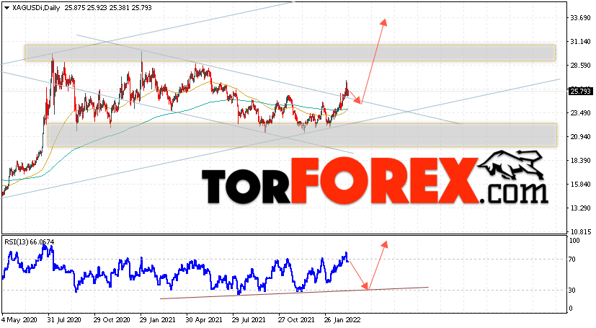Select the 13.290 price axis label
The image size is (596, 328).
580,208
